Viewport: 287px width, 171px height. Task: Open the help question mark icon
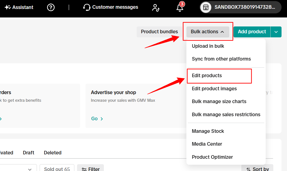[x=51, y=7]
